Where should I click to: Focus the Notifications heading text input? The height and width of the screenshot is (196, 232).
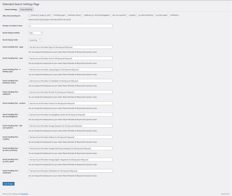coord(70,171)
